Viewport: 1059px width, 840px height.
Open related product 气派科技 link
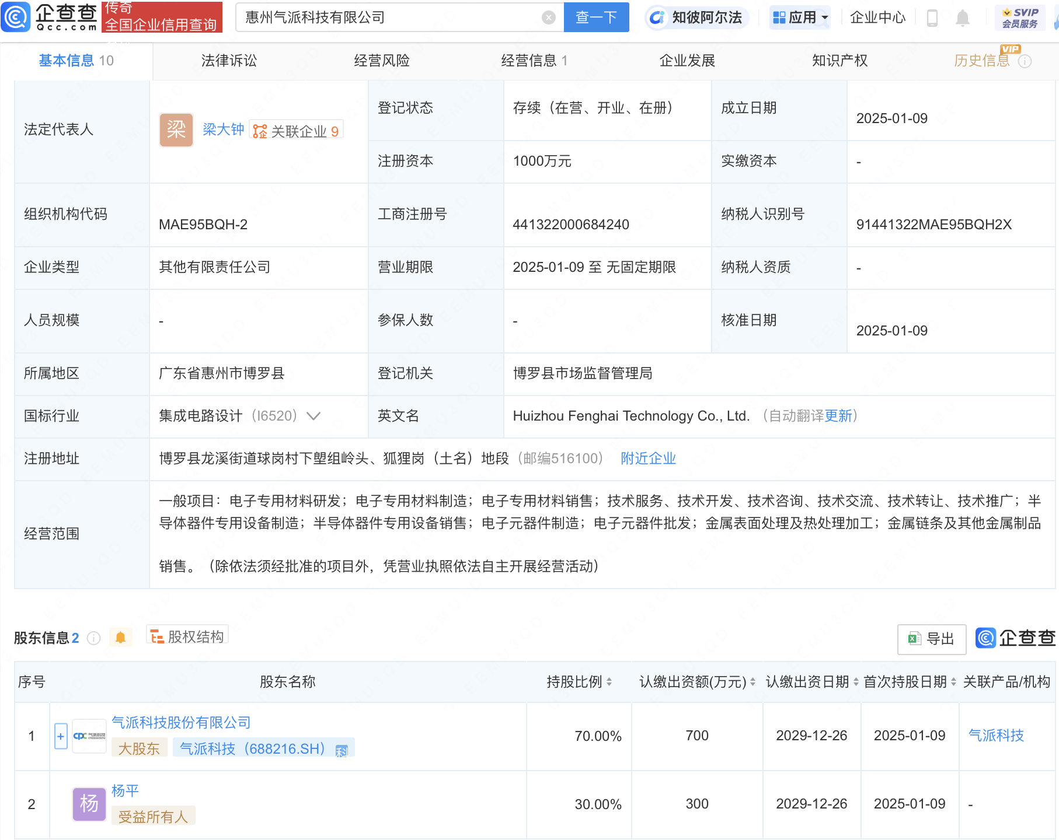pos(996,736)
